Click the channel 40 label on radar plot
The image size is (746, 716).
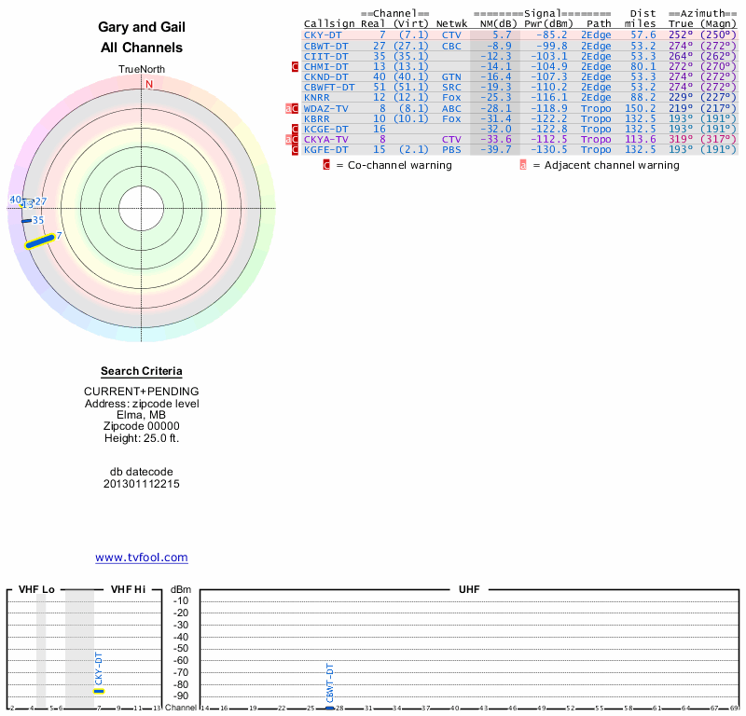tap(15, 200)
